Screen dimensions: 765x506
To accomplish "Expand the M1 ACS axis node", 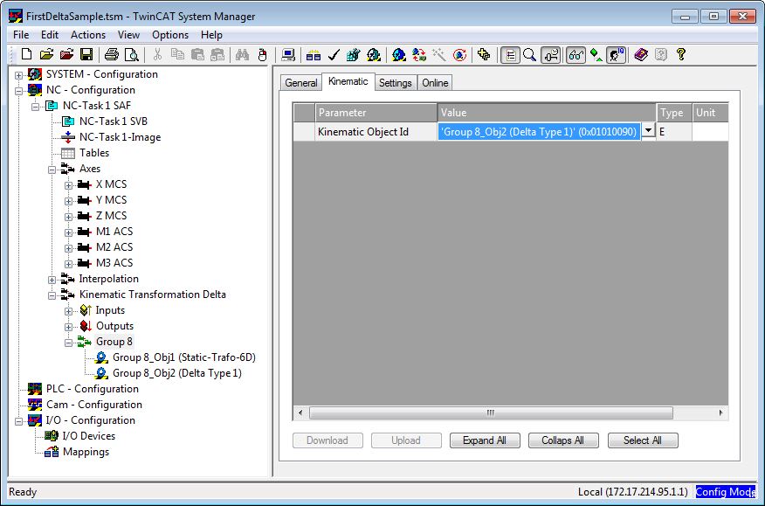I will coord(68,232).
